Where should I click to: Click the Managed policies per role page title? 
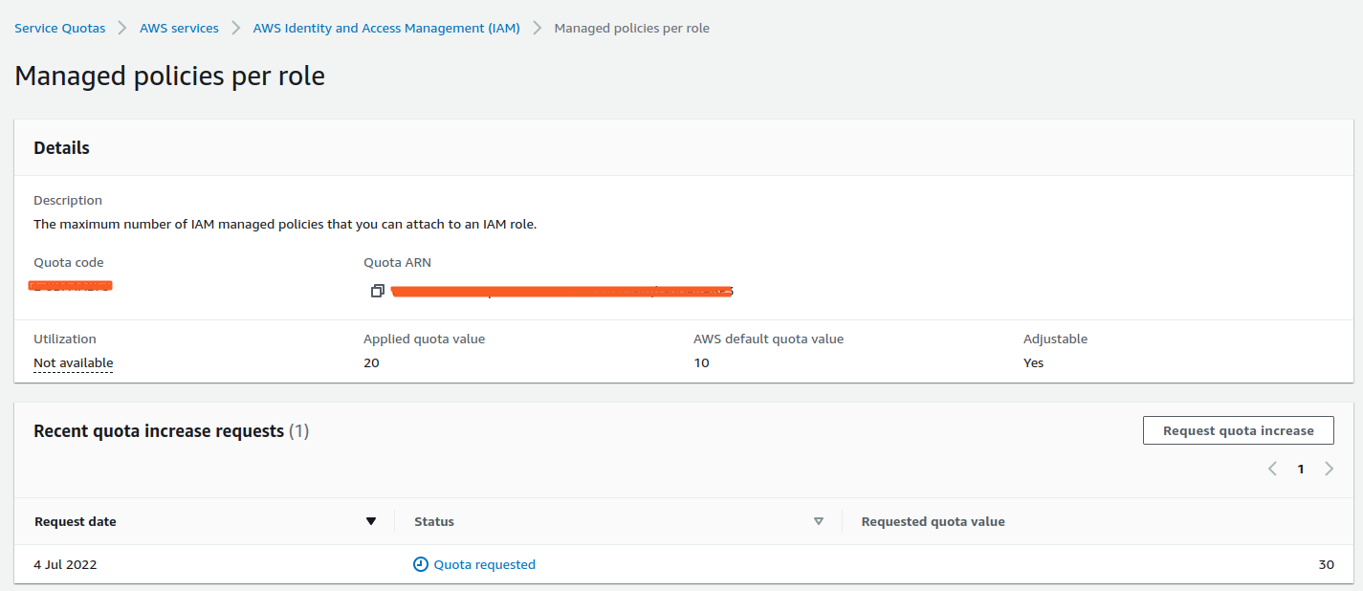pyautogui.click(x=170, y=76)
